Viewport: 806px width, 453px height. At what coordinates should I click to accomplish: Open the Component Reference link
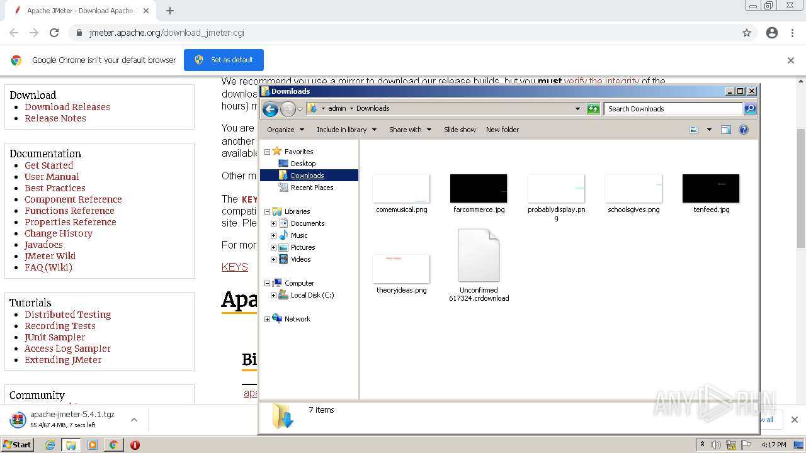(x=73, y=199)
